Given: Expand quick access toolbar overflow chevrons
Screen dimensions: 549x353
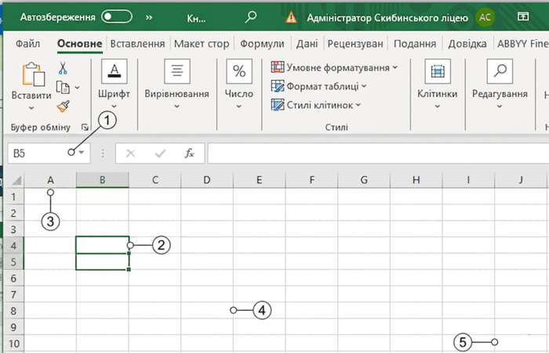Looking at the screenshot, I should 149,17.
